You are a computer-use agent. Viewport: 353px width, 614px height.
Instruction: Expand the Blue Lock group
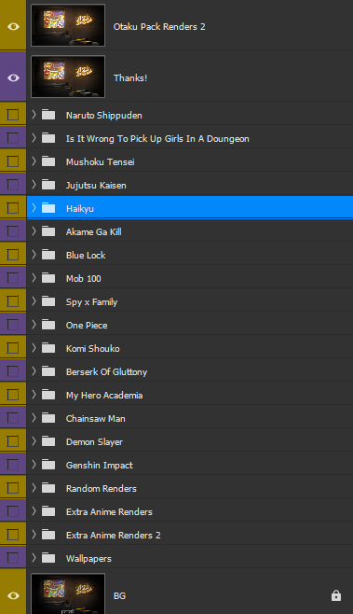click(x=34, y=255)
